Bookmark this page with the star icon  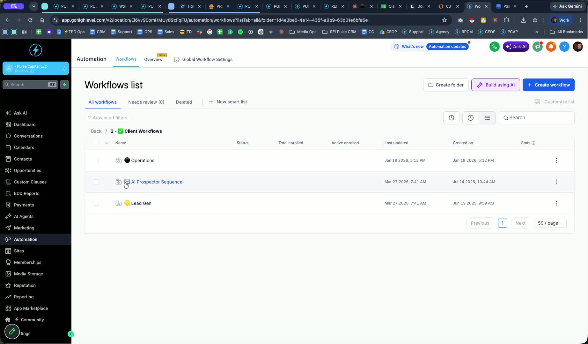tap(445, 20)
